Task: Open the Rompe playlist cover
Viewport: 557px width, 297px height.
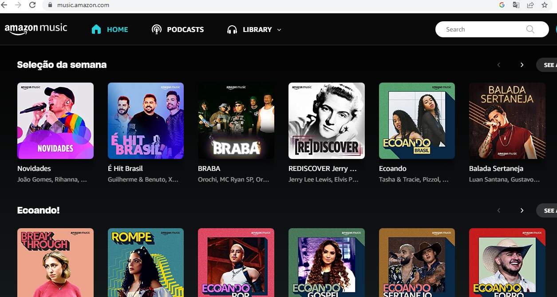Action: point(146,262)
